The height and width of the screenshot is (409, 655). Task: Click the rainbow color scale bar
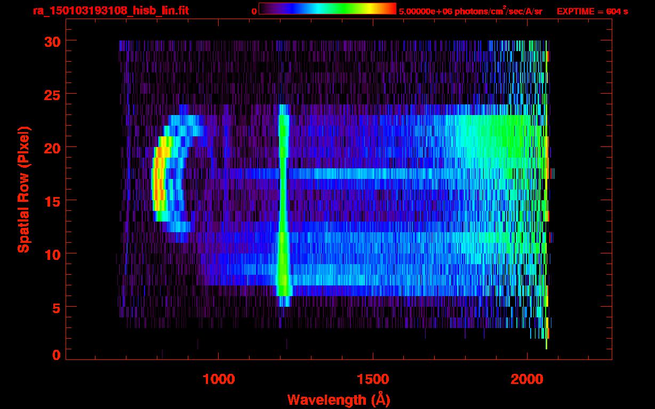327,9
